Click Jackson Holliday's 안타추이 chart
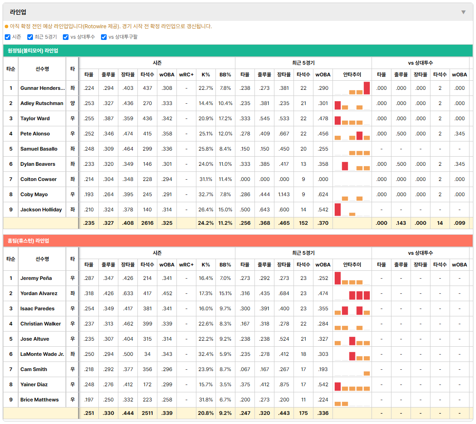Image resolution: width=476 pixels, height=424 pixels. tap(352, 210)
